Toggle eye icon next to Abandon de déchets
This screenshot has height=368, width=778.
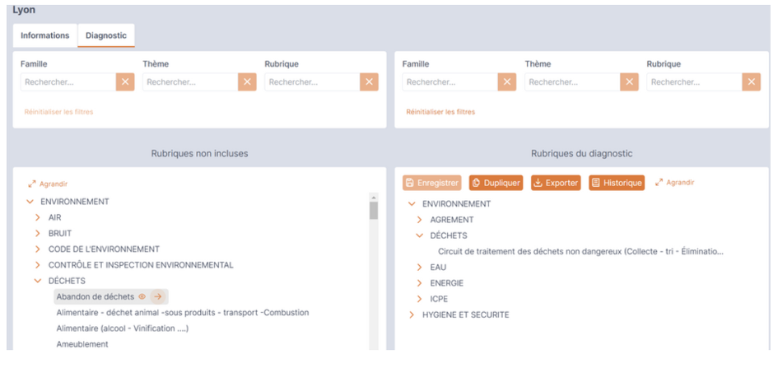tap(142, 297)
